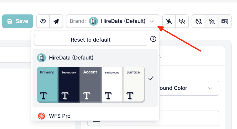237x129 pixels.
Task: Open preview with the eye icon
Action: pos(43,21)
